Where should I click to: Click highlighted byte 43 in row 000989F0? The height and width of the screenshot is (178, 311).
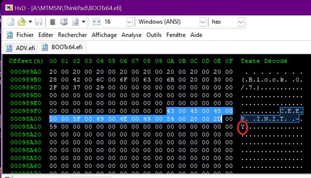(x=170, y=111)
